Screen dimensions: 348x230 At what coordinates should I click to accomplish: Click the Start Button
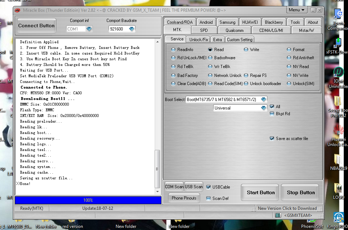(x=260, y=192)
